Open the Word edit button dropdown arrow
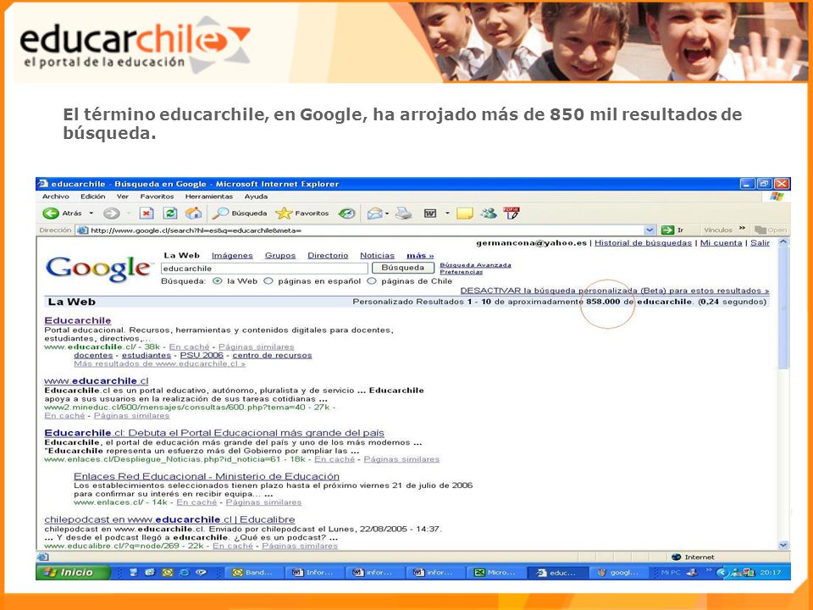The height and width of the screenshot is (610, 813). (x=447, y=213)
